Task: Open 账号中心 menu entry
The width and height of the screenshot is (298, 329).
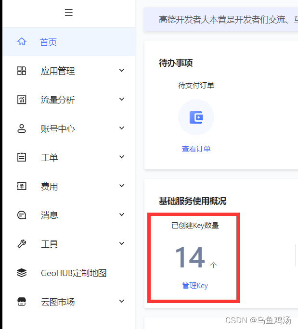Action: (58, 128)
